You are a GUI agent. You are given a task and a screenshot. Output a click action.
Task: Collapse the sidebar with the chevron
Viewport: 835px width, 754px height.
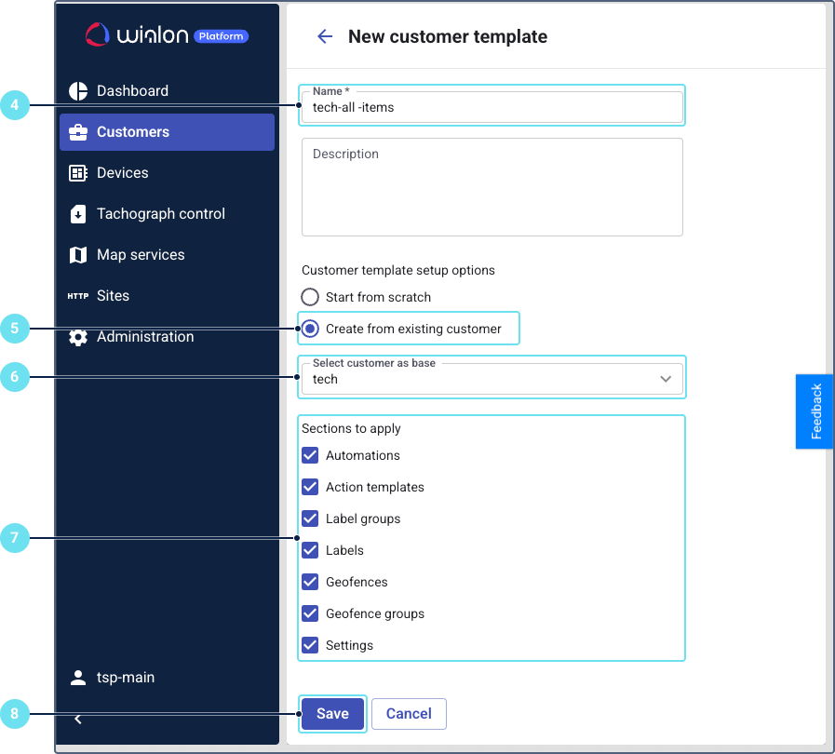tap(78, 719)
